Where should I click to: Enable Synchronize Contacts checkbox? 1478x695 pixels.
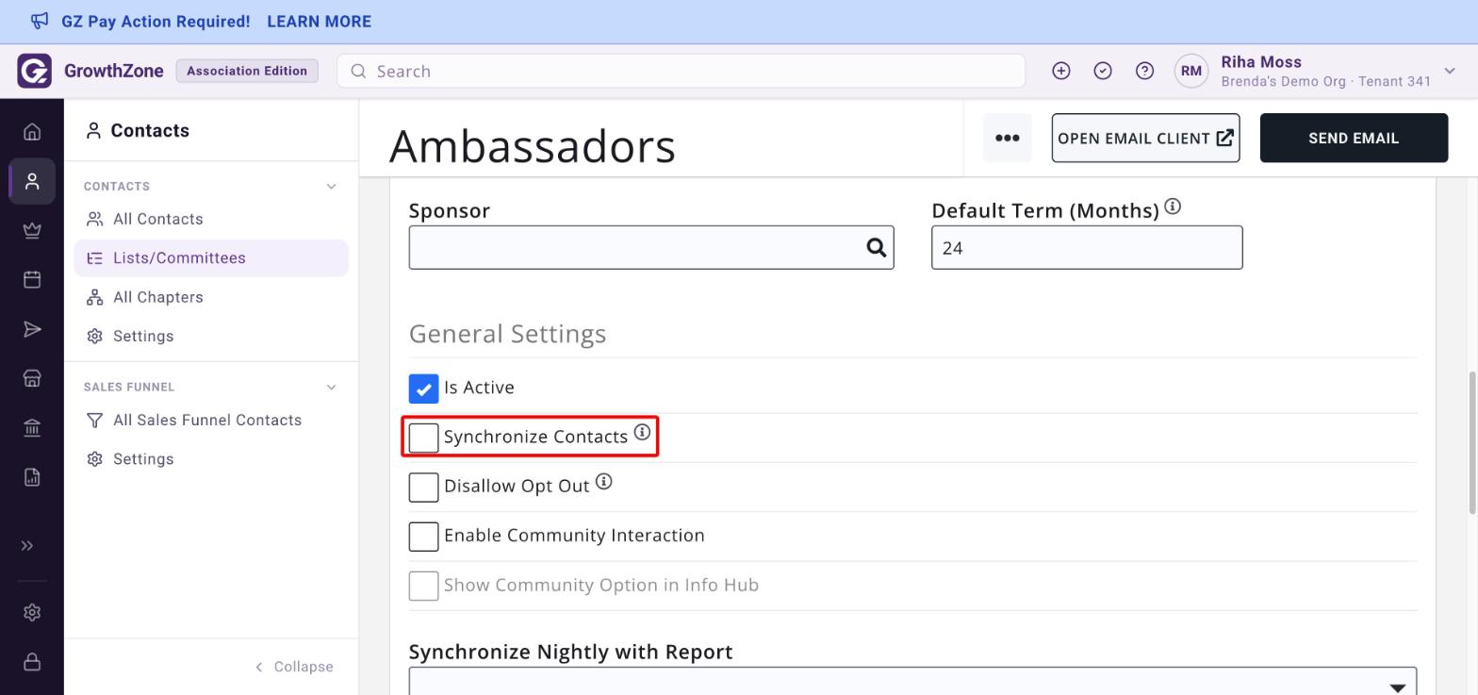tap(423, 438)
